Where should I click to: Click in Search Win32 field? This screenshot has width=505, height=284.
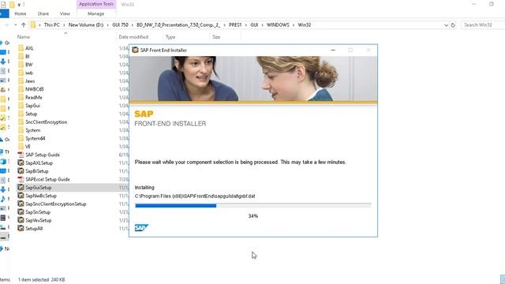[x=483, y=24]
